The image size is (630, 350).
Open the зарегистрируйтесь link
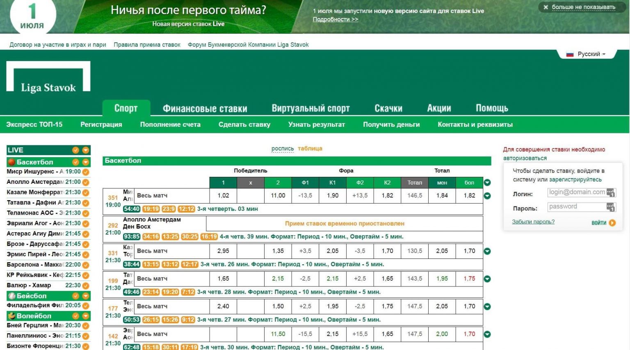(x=575, y=180)
